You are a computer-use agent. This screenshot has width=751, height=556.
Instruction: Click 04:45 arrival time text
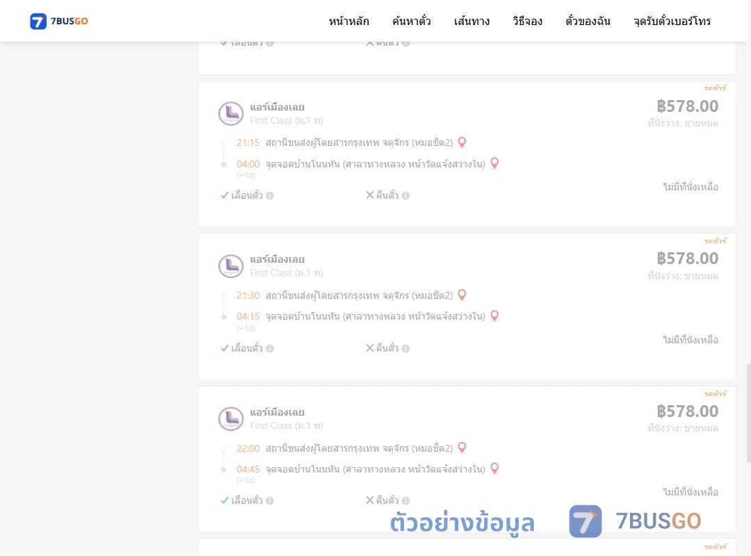pos(248,469)
